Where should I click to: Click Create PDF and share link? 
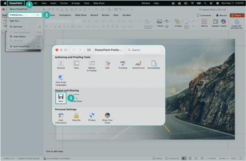pyautogui.click(x=236, y=24)
